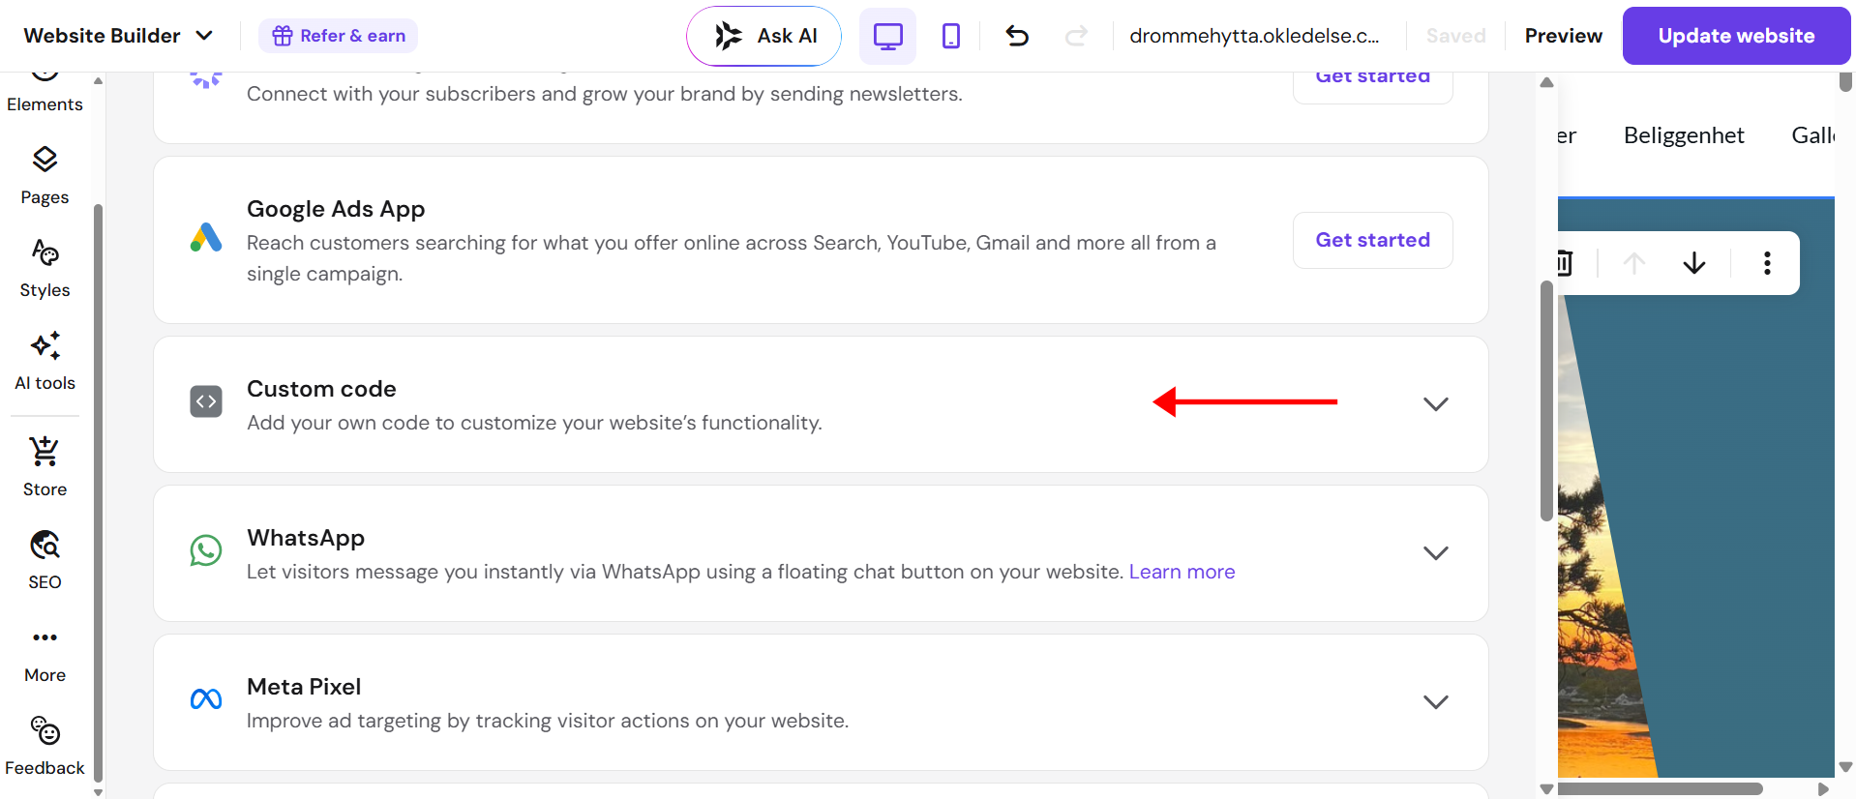Screen dimensions: 1856x799
Task: Click the WhatsApp logo icon
Action: click(x=206, y=550)
